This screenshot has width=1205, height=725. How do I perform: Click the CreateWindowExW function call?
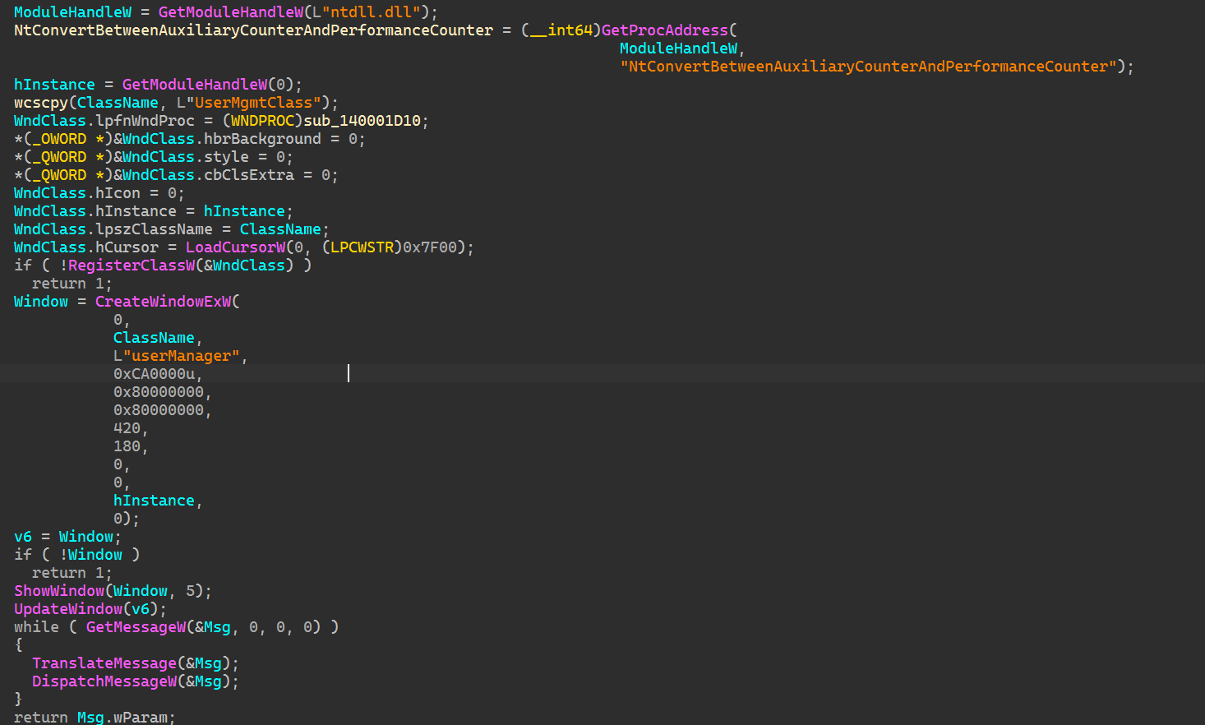coord(163,302)
